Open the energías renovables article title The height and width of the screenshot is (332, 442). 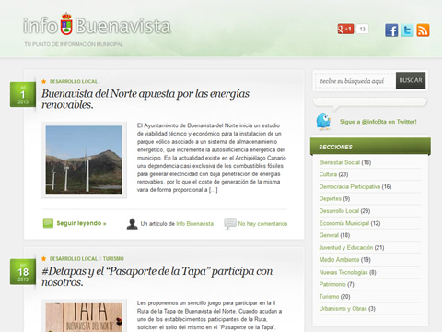point(145,99)
